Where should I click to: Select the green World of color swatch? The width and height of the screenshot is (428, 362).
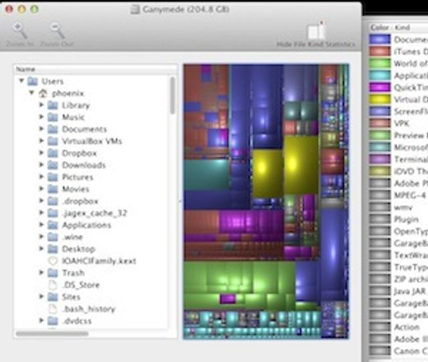pos(380,63)
